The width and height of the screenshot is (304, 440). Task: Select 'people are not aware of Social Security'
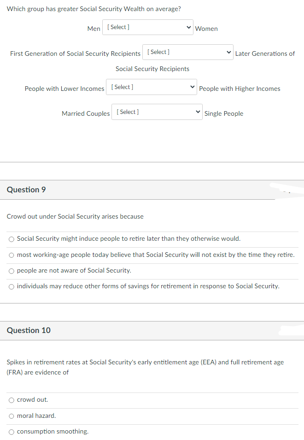click(x=11, y=271)
